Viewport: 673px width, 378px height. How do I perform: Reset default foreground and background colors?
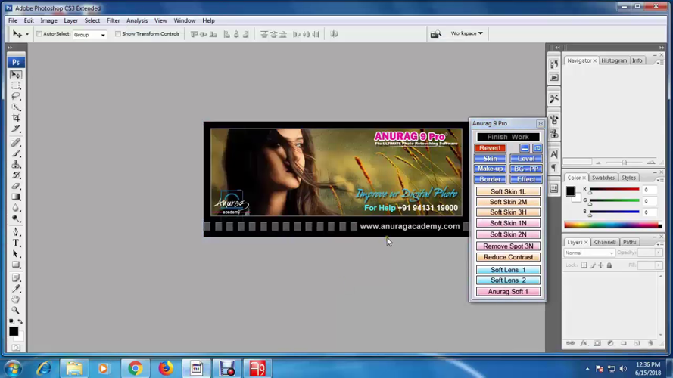(11, 321)
